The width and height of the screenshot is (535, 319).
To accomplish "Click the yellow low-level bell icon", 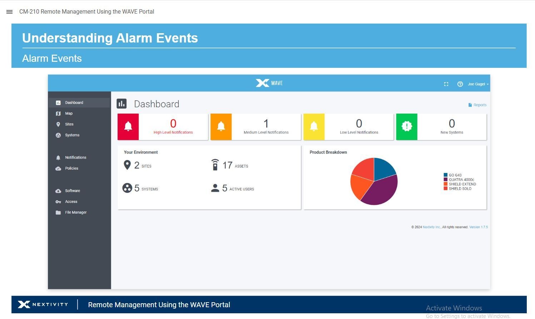I will (x=314, y=126).
